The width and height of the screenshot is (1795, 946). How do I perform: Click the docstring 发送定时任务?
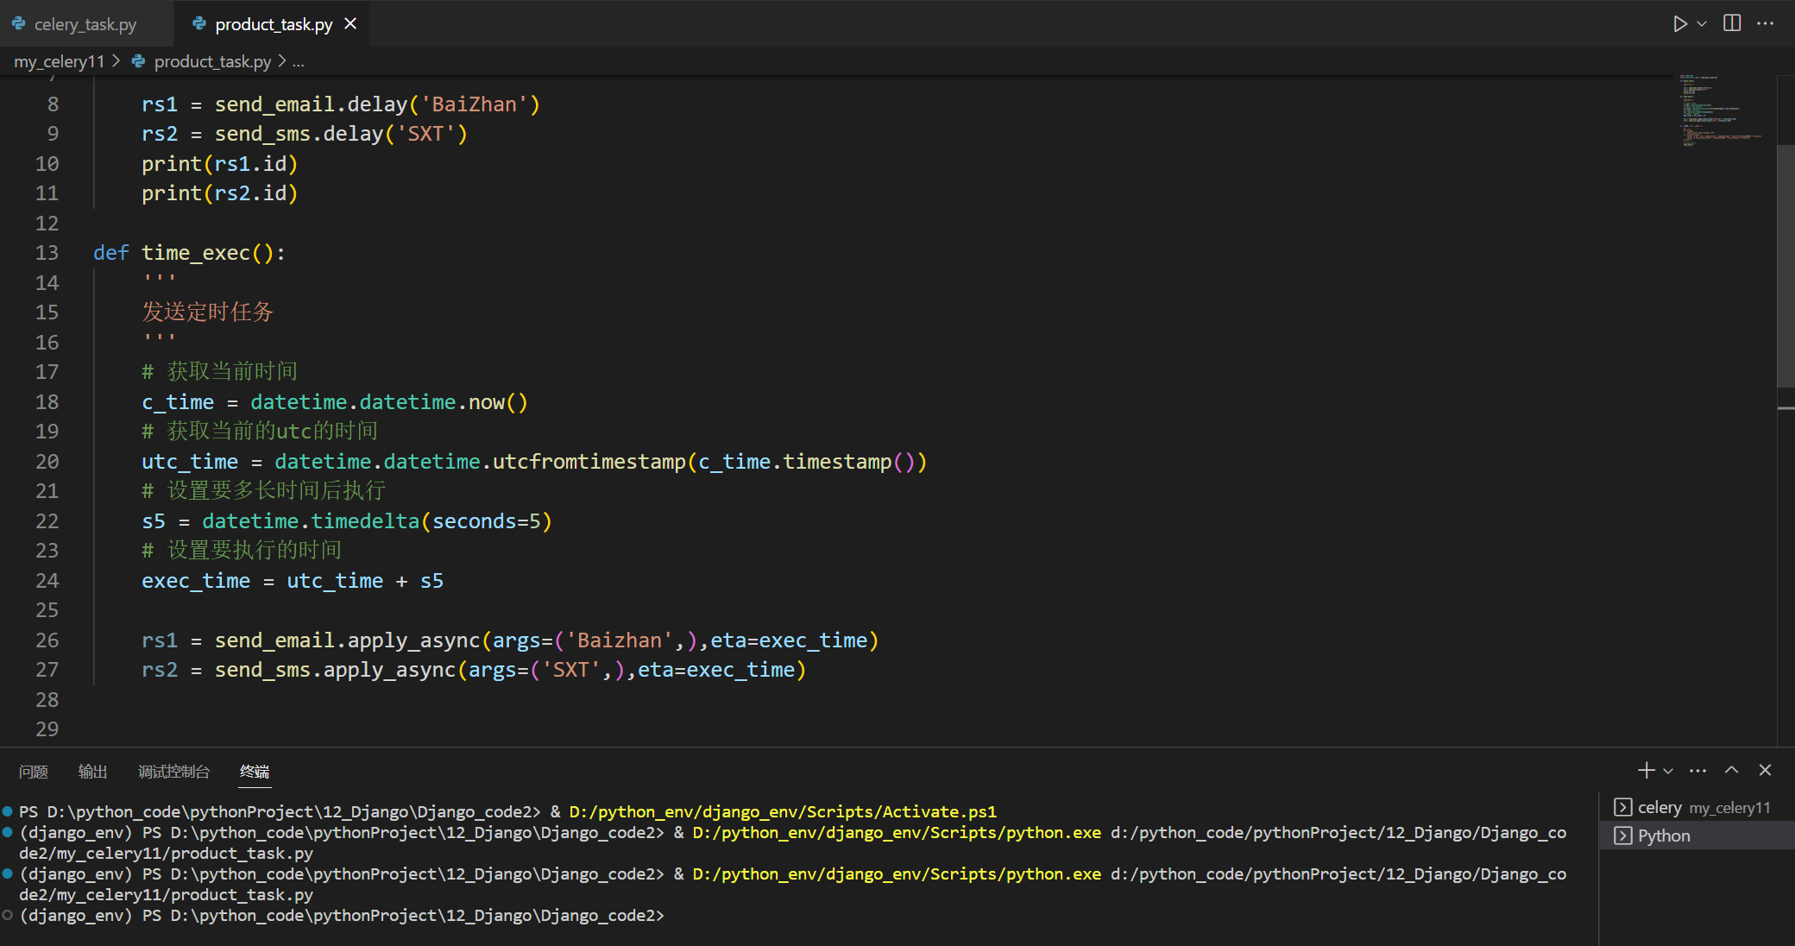(x=207, y=312)
